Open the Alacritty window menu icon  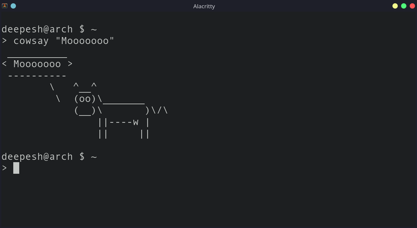[x=4, y=6]
